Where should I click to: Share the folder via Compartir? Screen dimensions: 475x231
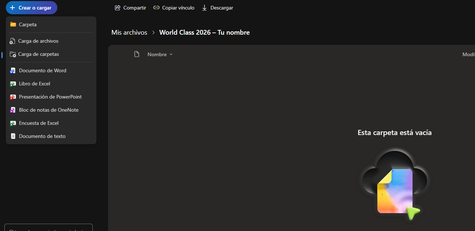coord(130,7)
